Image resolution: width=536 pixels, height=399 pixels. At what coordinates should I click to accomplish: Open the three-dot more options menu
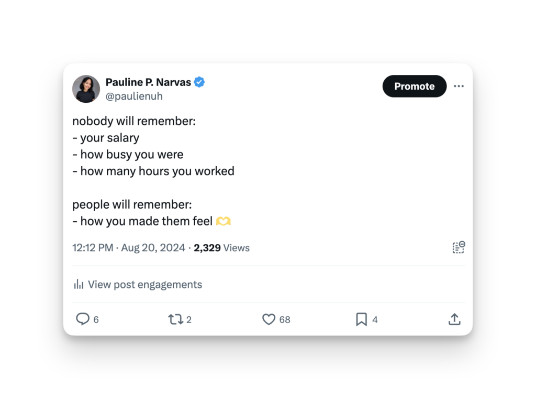(459, 87)
